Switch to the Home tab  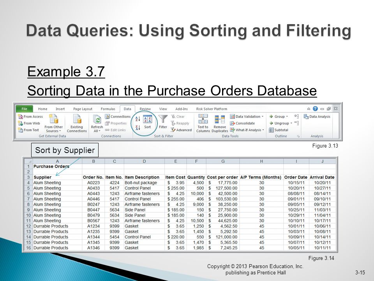pyautogui.click(x=43, y=109)
